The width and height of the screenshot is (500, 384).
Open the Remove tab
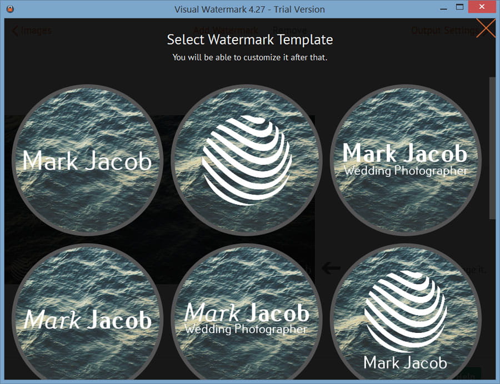click(x=289, y=31)
